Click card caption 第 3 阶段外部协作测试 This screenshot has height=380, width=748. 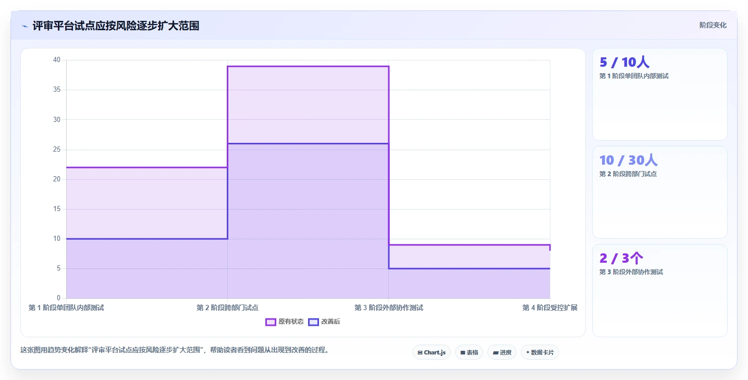click(631, 272)
